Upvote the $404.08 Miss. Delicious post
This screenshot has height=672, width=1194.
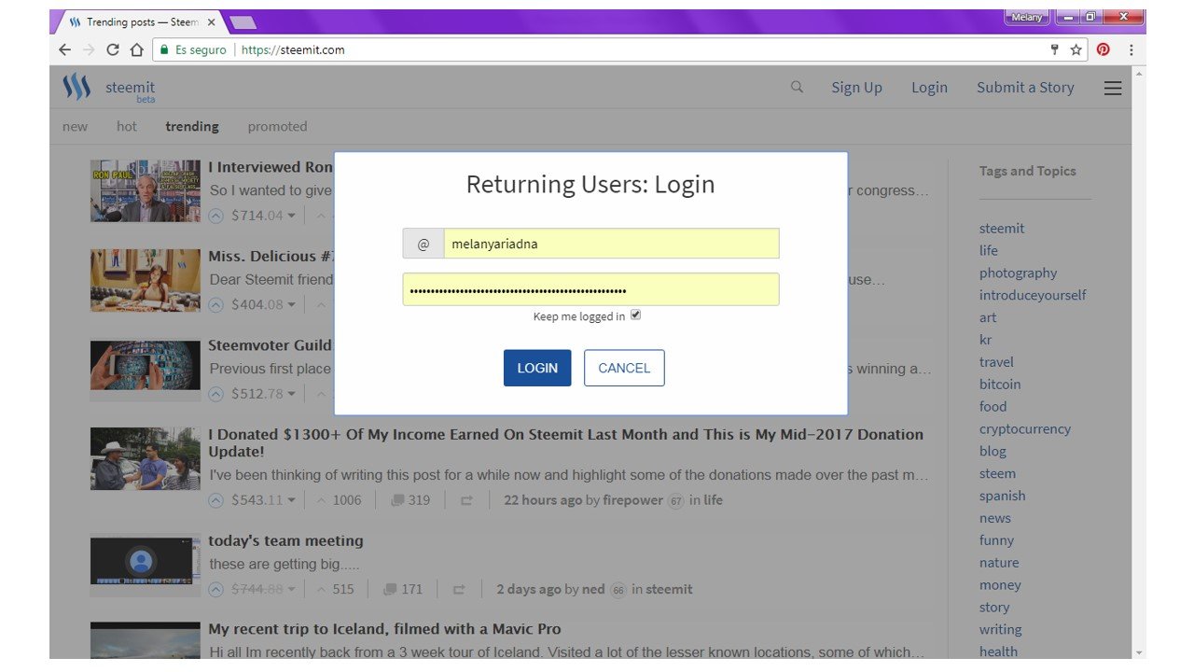tap(215, 304)
